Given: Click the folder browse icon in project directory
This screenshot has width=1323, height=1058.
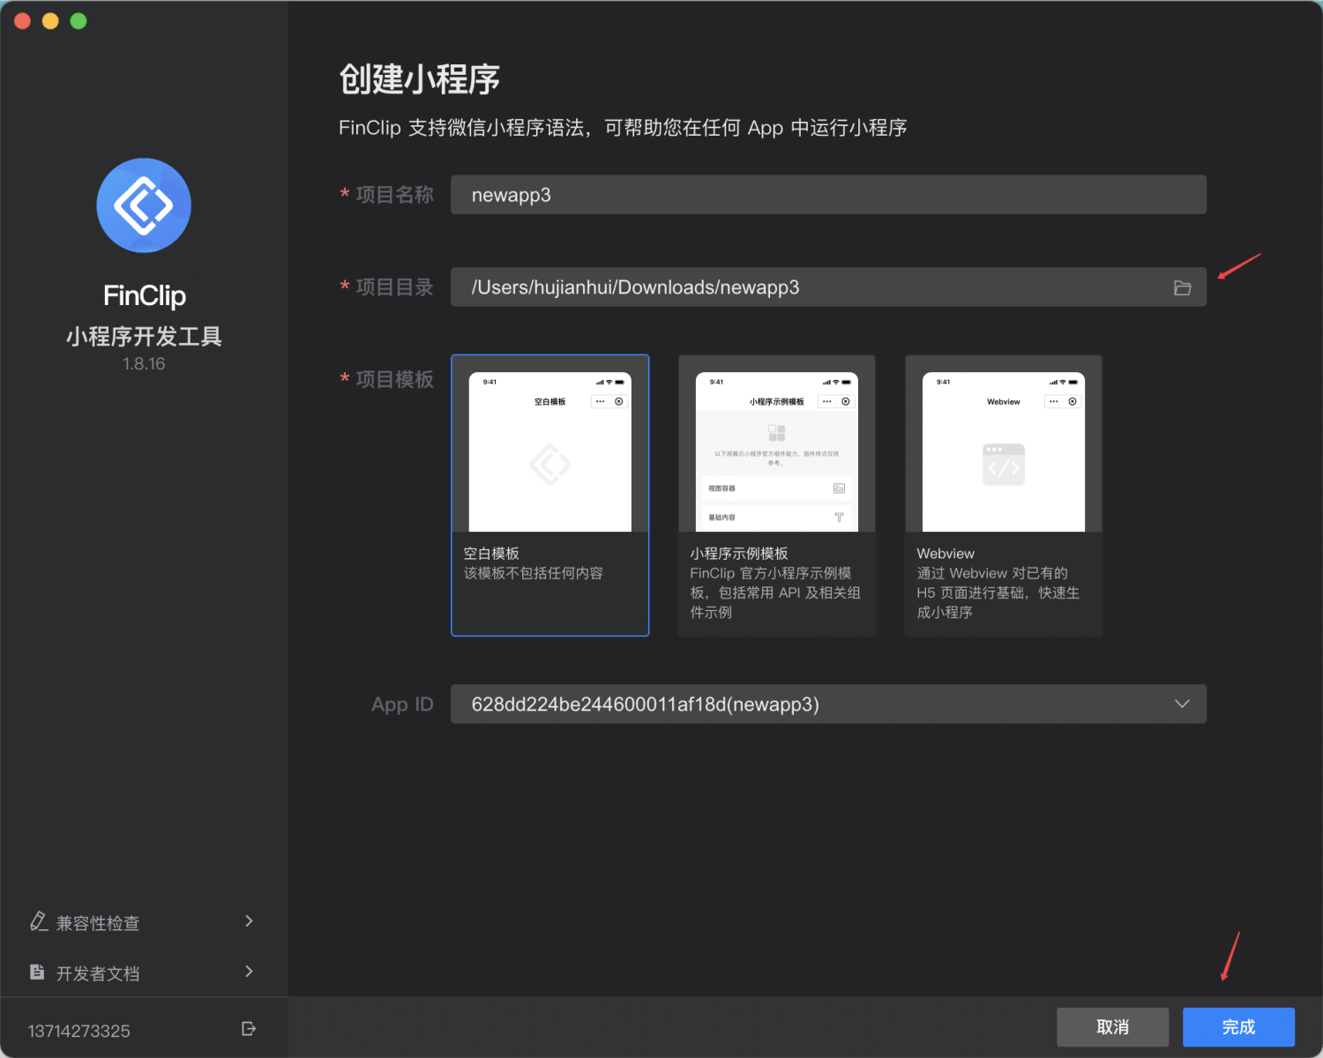Looking at the screenshot, I should 1182,287.
